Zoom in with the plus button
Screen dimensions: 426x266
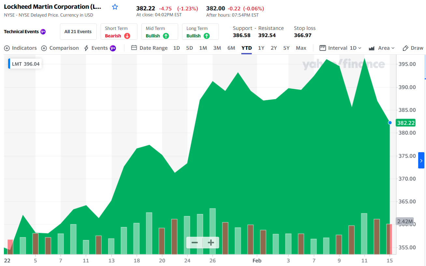click(211, 243)
